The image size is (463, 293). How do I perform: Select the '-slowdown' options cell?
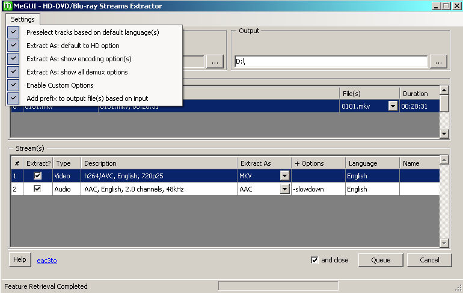pyautogui.click(x=318, y=189)
